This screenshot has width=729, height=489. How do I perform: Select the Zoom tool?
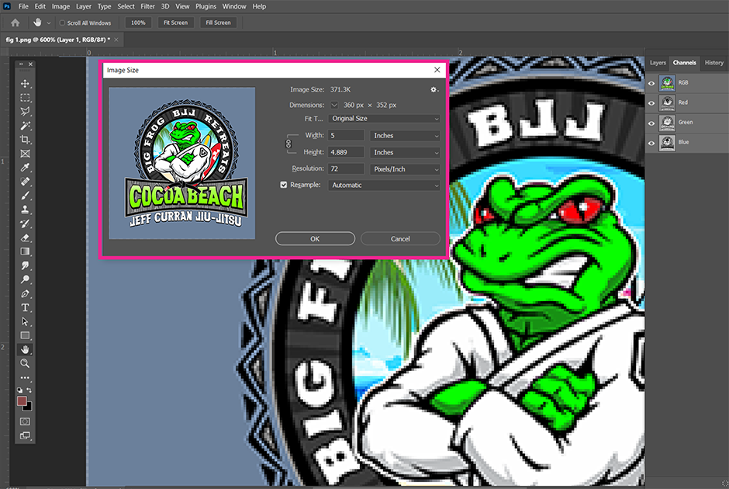tap(25, 363)
